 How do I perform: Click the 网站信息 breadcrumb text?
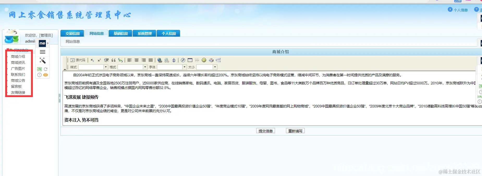73,42
